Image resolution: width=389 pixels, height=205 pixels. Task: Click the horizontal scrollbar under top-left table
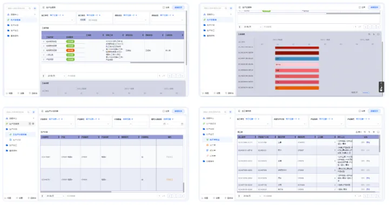(x=157, y=62)
